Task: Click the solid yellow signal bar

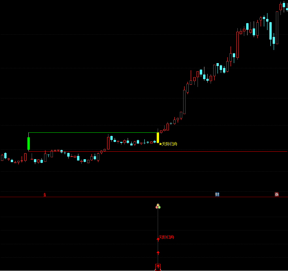Action: 158,138
